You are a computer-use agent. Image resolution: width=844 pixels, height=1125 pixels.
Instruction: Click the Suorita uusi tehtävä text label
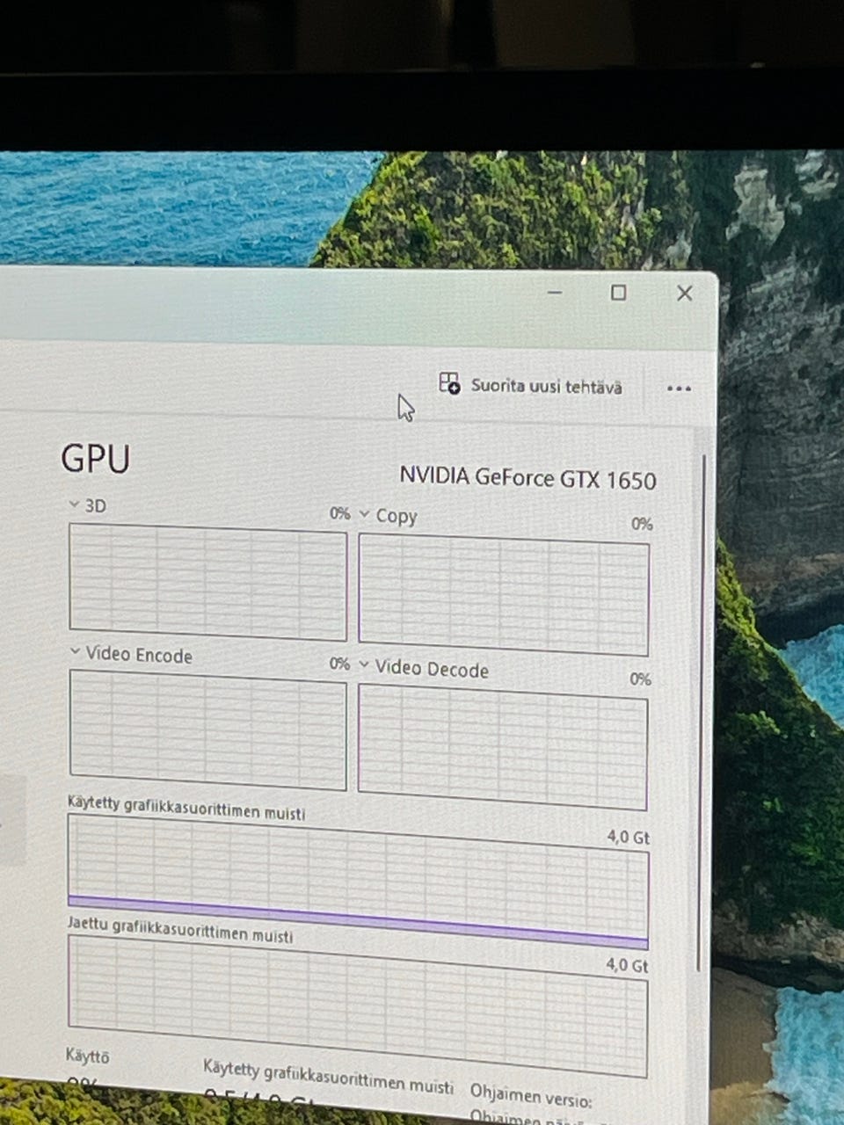546,386
